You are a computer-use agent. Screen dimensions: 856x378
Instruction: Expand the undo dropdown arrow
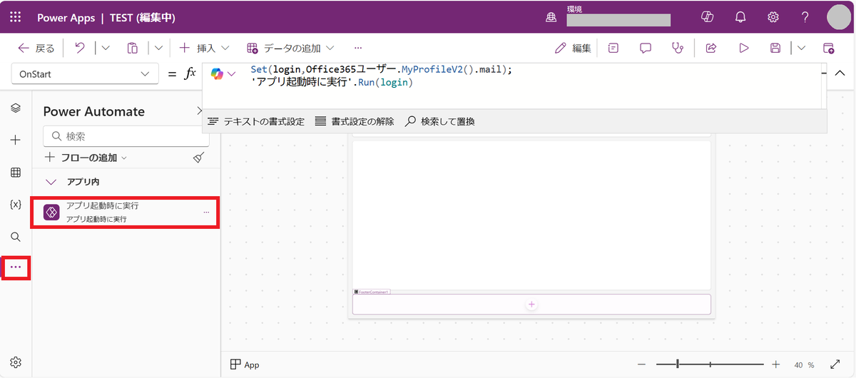[106, 48]
